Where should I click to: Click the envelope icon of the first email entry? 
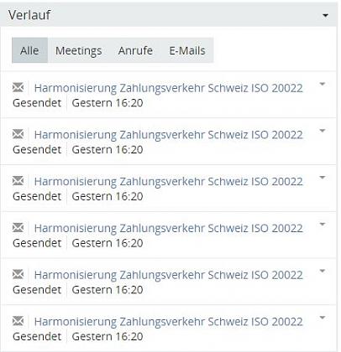(x=18, y=87)
